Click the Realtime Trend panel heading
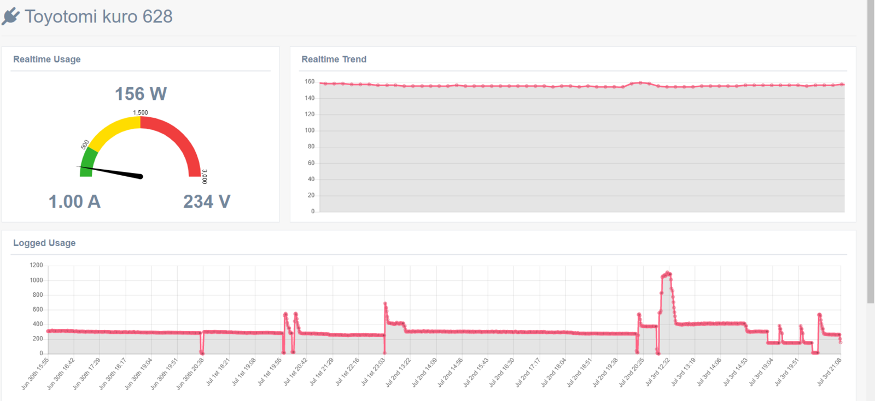The image size is (875, 401). (x=334, y=59)
